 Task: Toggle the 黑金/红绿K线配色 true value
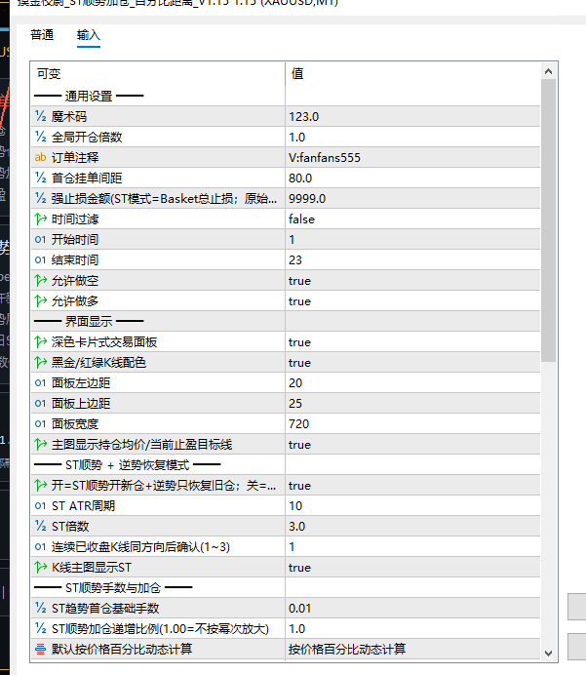coord(412,362)
